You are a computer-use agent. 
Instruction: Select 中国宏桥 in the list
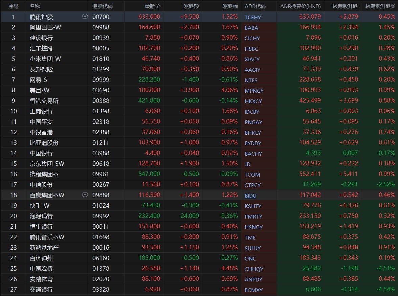click(x=41, y=268)
